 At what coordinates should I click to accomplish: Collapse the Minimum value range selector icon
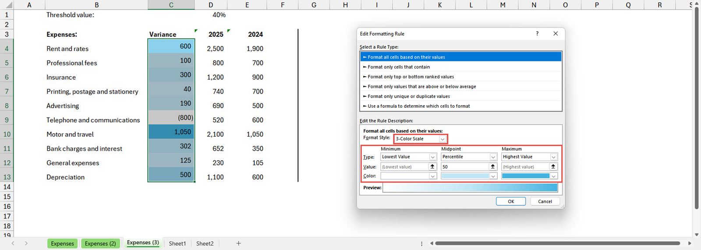(432, 166)
